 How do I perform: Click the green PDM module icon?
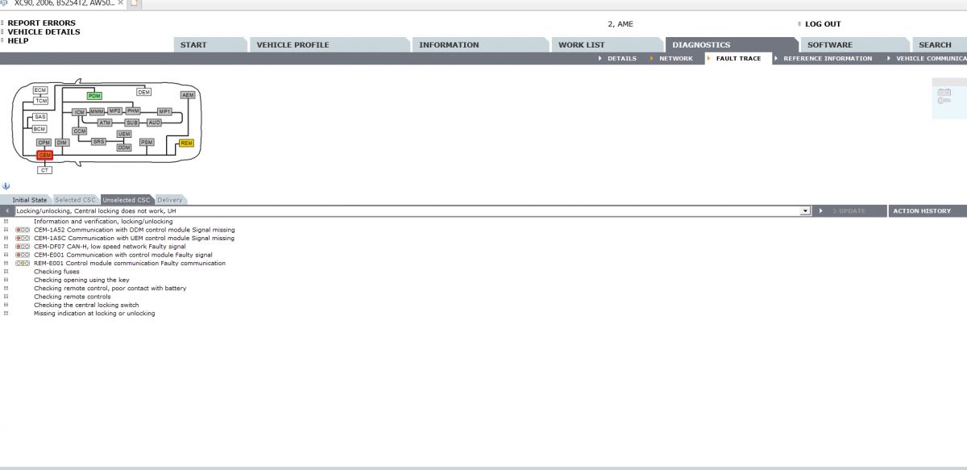click(x=94, y=94)
